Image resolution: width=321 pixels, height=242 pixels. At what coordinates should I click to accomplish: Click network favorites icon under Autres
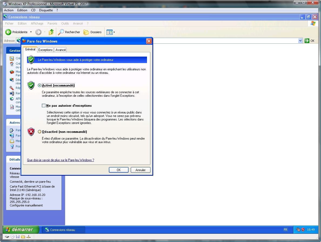click(12, 136)
